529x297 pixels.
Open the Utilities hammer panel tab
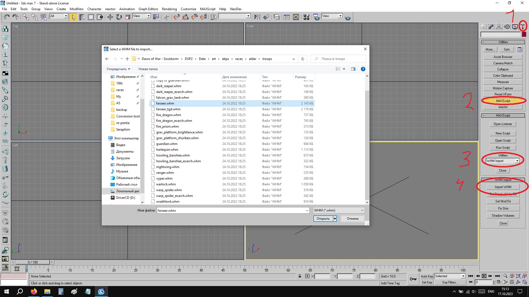[x=522, y=27]
